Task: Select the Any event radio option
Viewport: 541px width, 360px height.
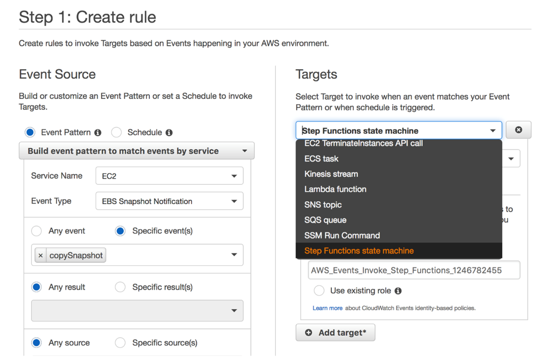Action: coord(37,231)
